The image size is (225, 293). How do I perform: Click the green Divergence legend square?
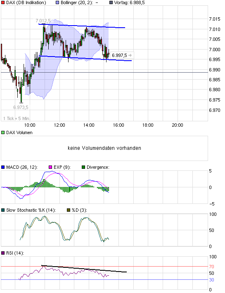point(83,167)
